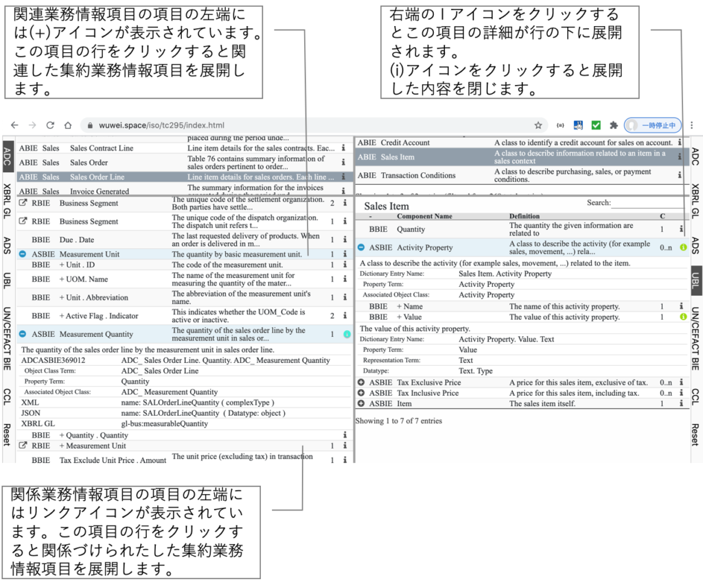Click info icon on Tax Exclusive Price row
Screen dimensions: 703x588
click(x=681, y=382)
